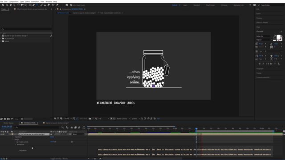The height and width of the screenshot is (160, 285).
Task: Click new composition icon in Project panel
Action: coord(8,119)
